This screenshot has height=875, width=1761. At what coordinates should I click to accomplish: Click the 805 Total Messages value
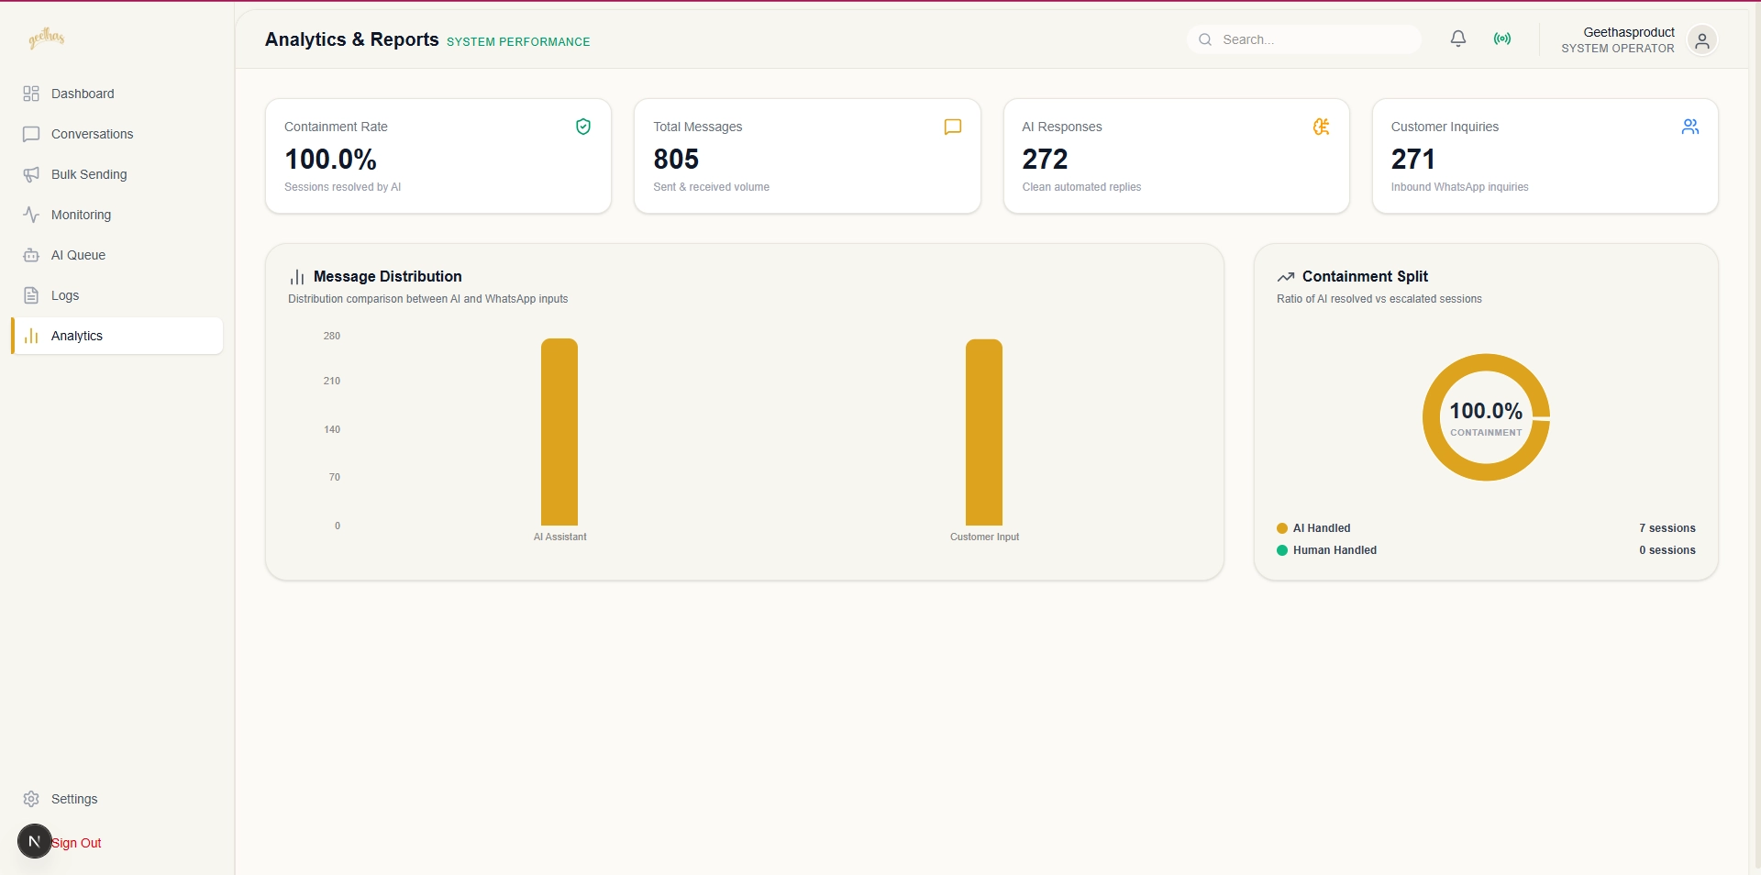[x=676, y=160]
